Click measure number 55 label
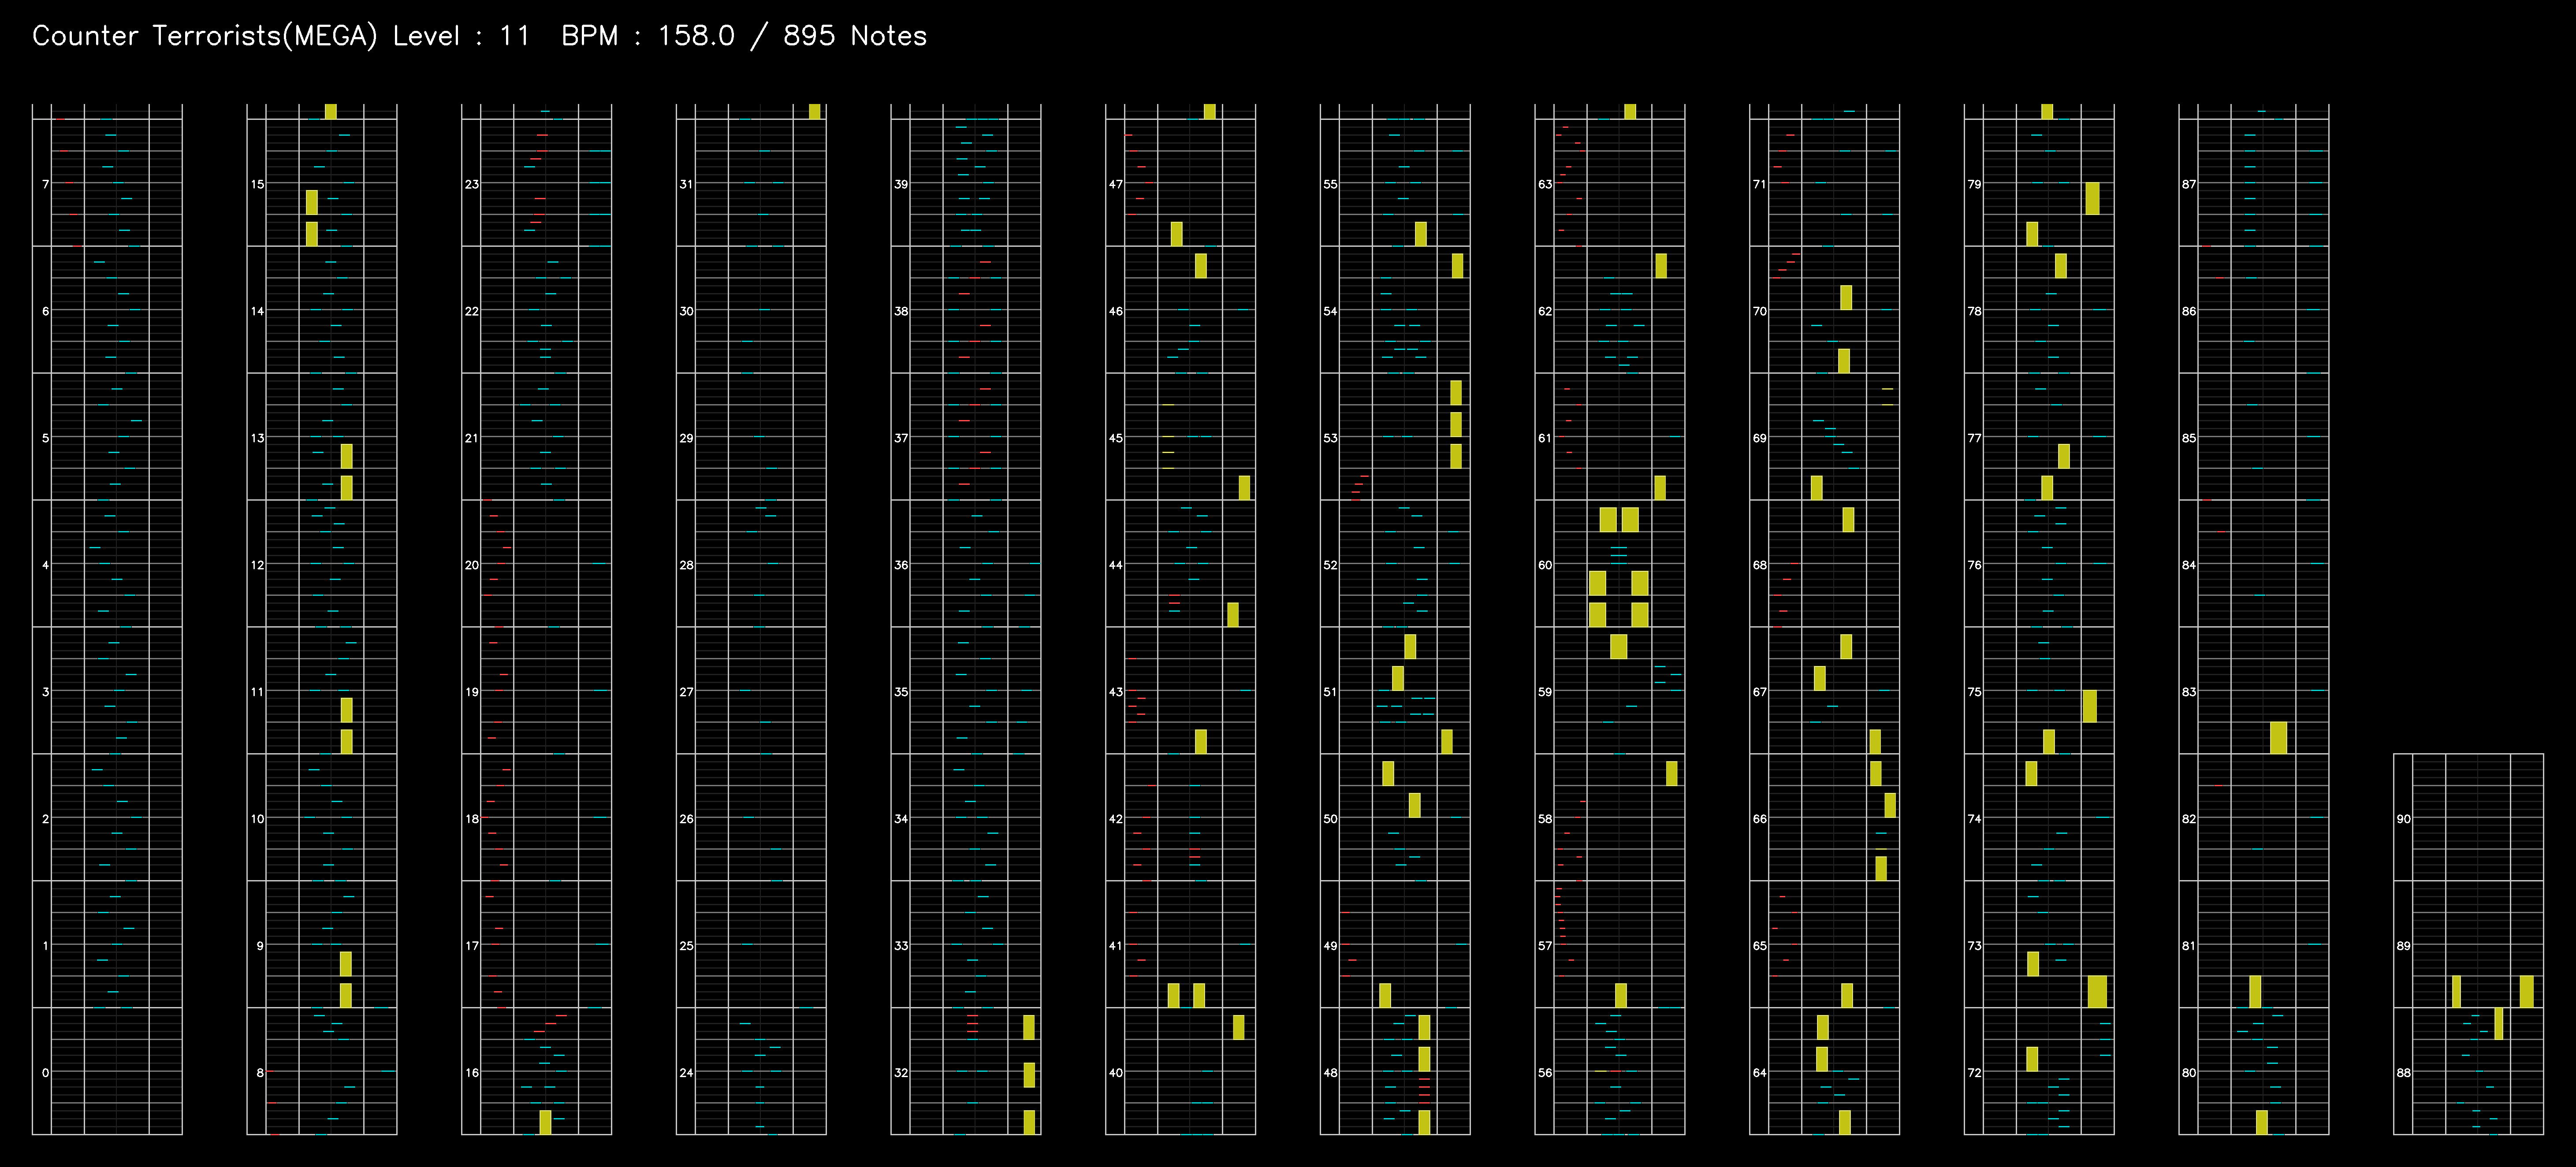Image resolution: width=2576 pixels, height=1167 pixels. tap(1330, 184)
